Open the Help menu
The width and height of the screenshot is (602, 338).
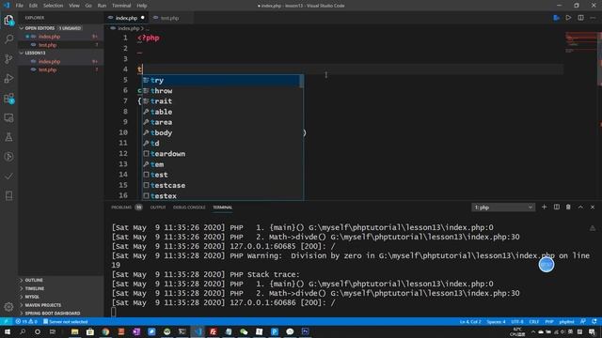click(142, 6)
